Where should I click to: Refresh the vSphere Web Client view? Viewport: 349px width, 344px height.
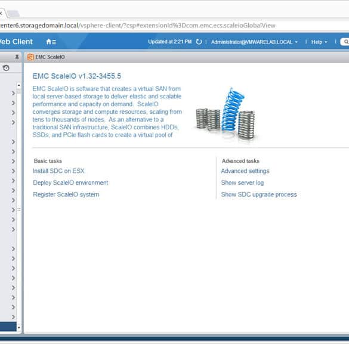pos(199,42)
